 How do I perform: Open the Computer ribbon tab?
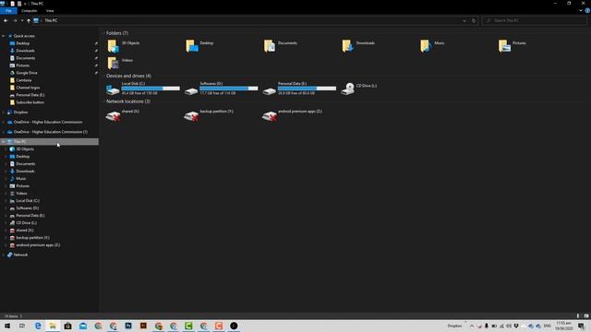(x=29, y=11)
